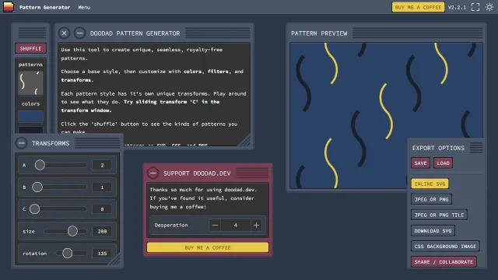Increase Desperation with the plus button

256,225
